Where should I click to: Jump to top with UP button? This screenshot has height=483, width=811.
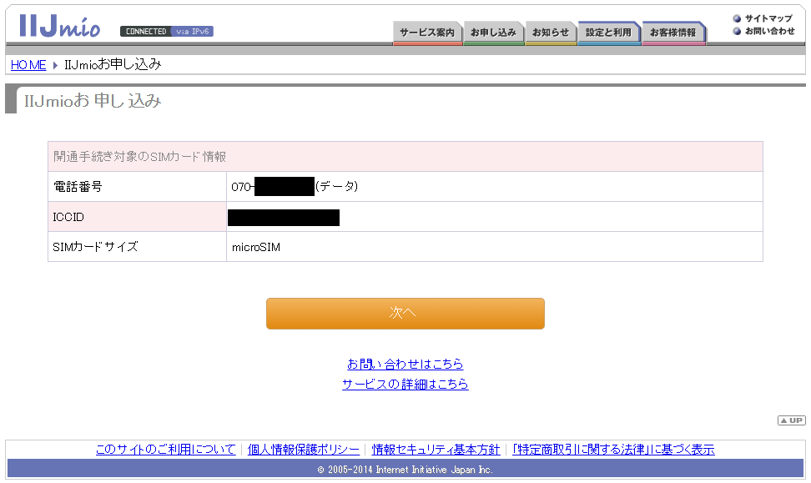point(791,420)
